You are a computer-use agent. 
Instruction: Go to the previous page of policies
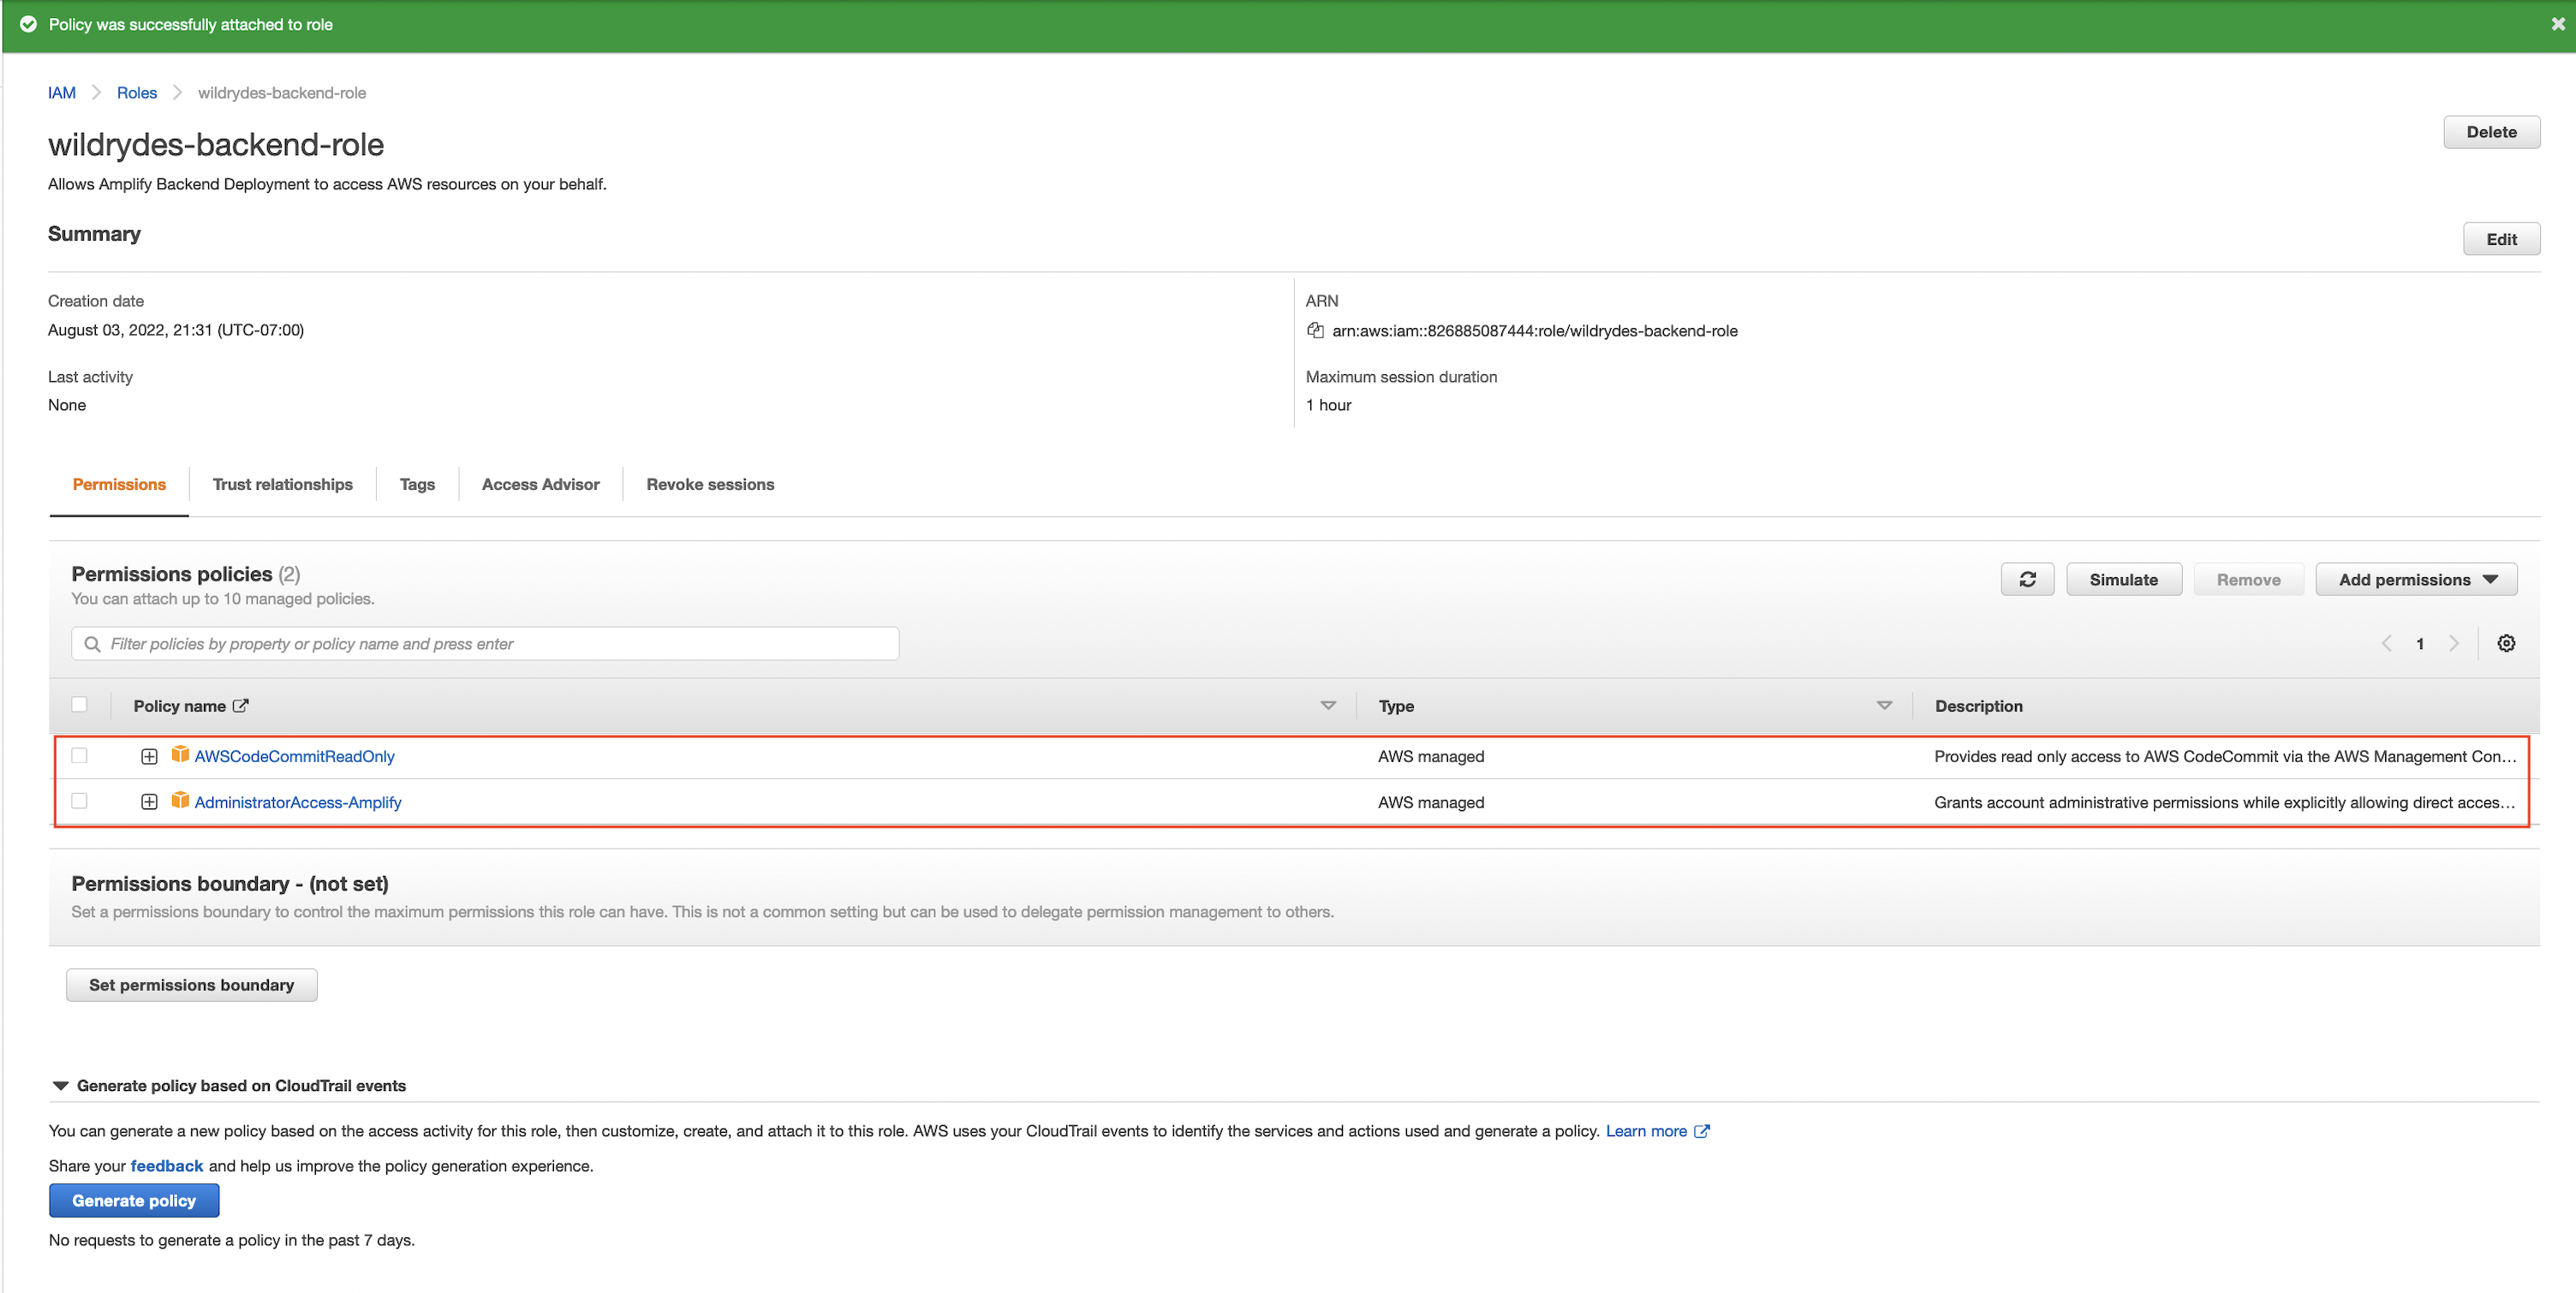pos(2386,643)
